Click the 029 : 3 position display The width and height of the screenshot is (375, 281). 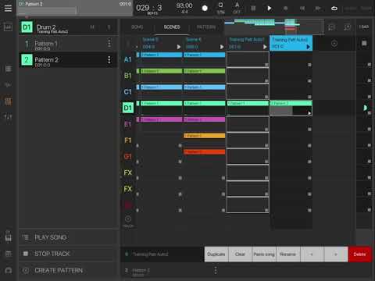coord(149,9)
